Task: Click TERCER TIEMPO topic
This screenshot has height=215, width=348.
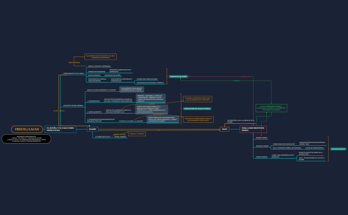Action: (262, 157)
